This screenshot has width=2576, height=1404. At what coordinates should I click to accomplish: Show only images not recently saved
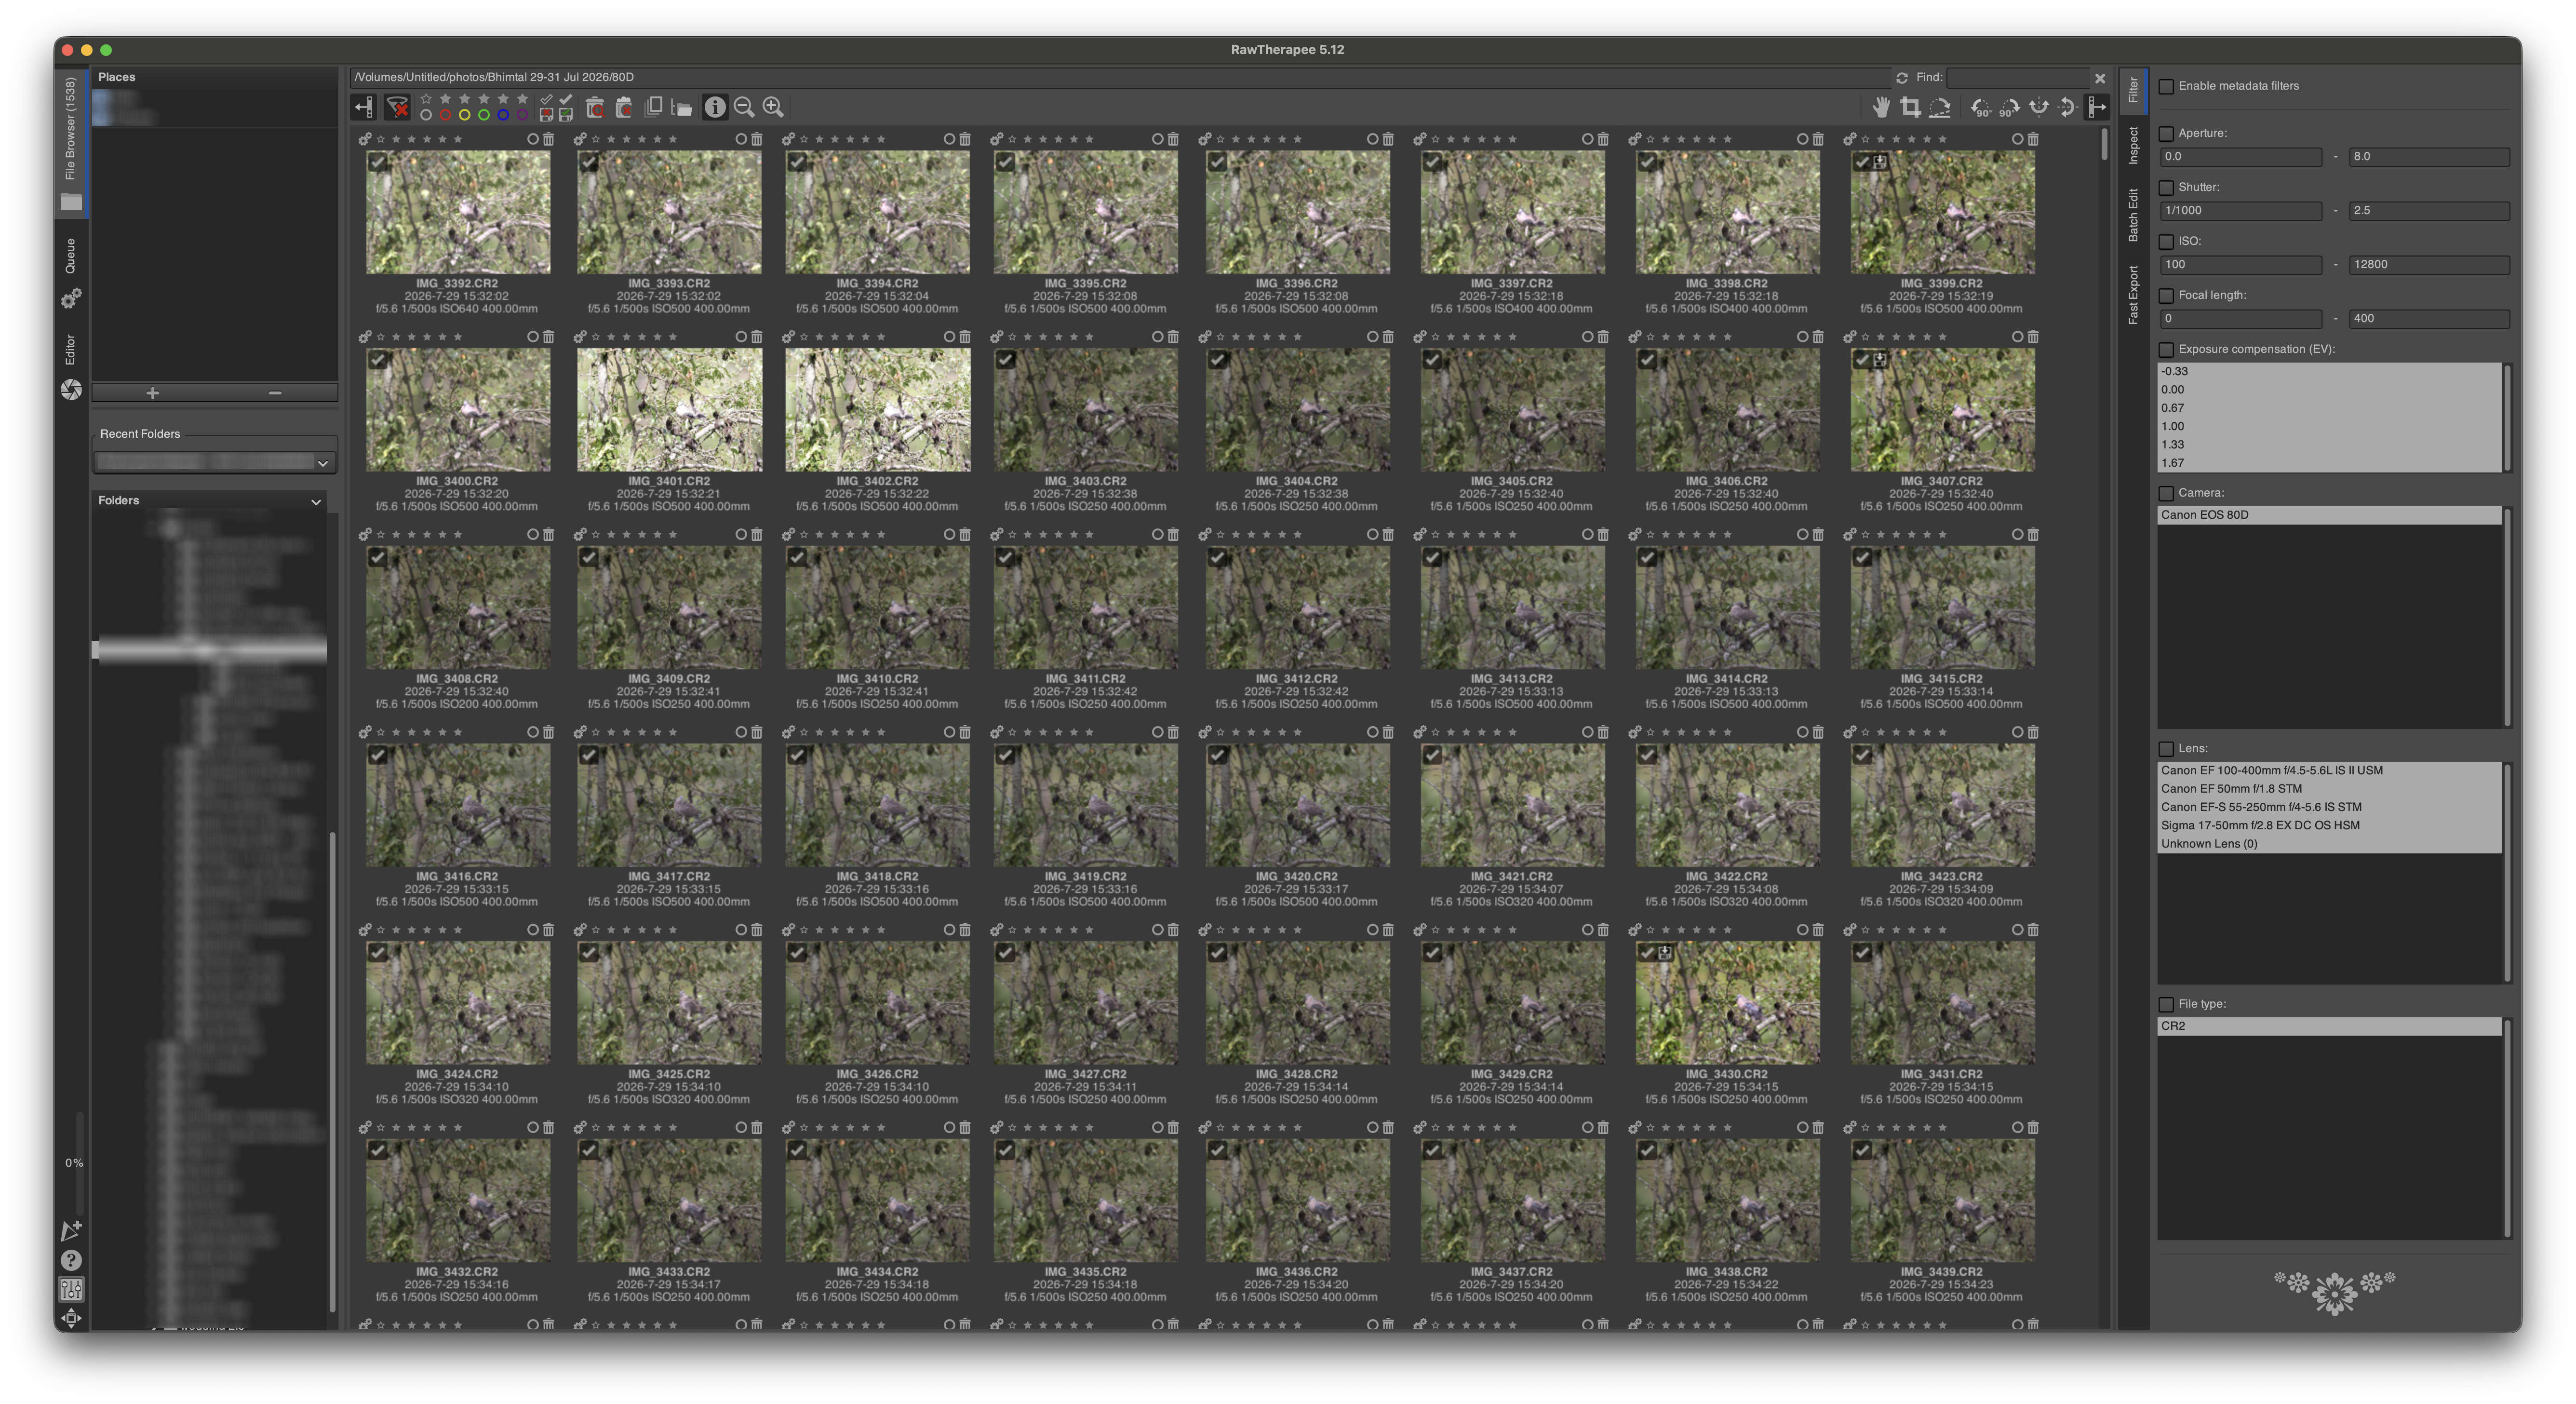[x=546, y=115]
